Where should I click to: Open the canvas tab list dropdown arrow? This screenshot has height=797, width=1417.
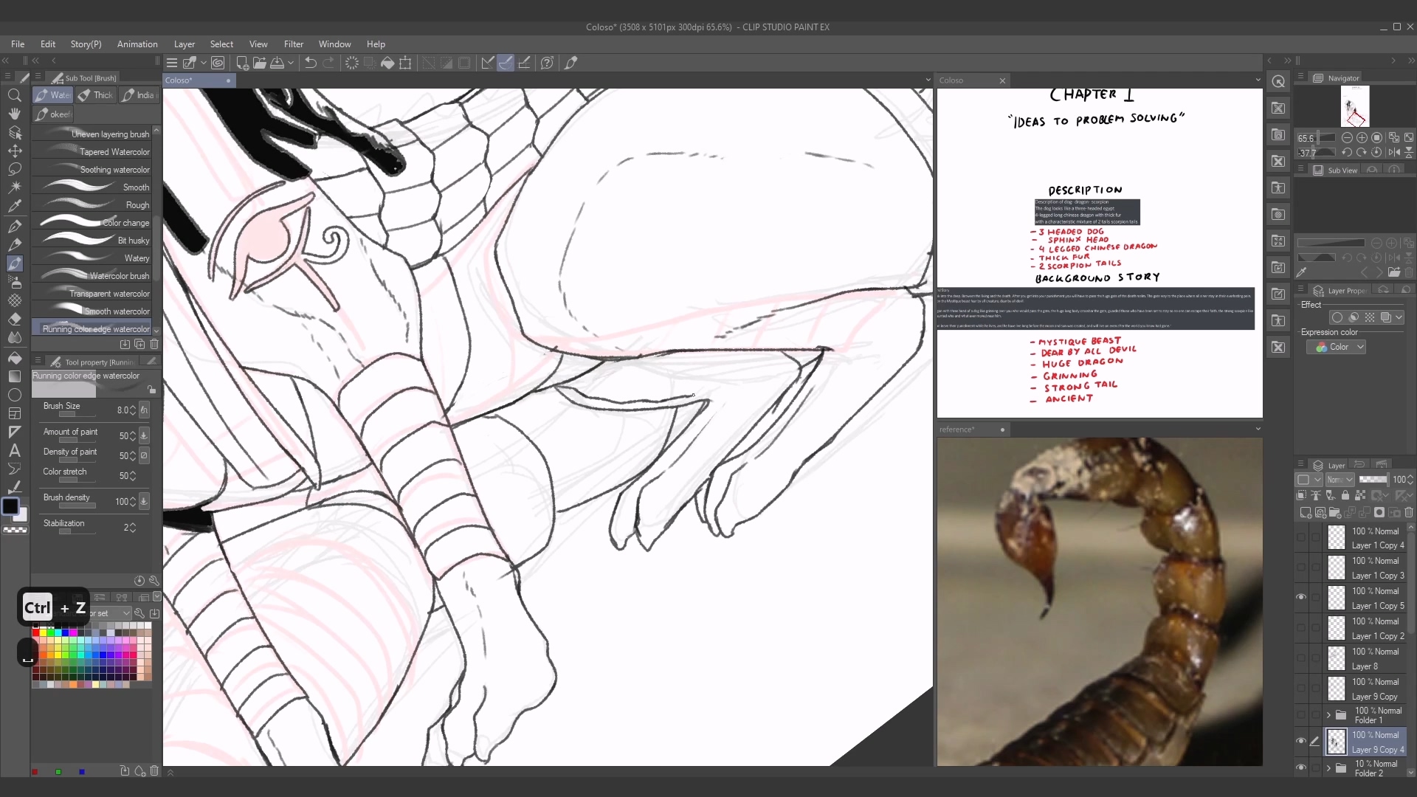928,80
